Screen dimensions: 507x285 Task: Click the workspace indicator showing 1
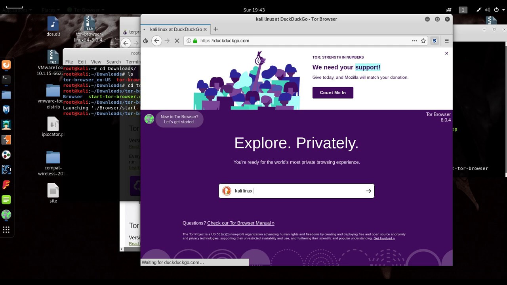[463, 10]
